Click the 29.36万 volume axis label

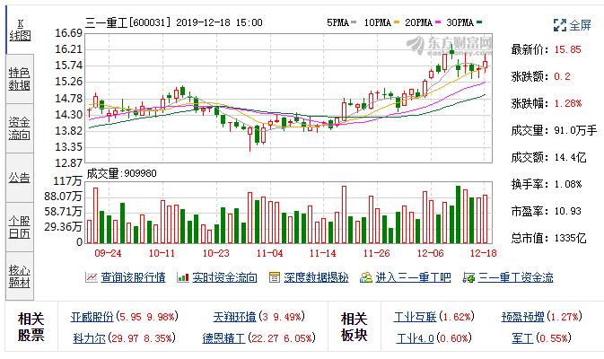63,226
